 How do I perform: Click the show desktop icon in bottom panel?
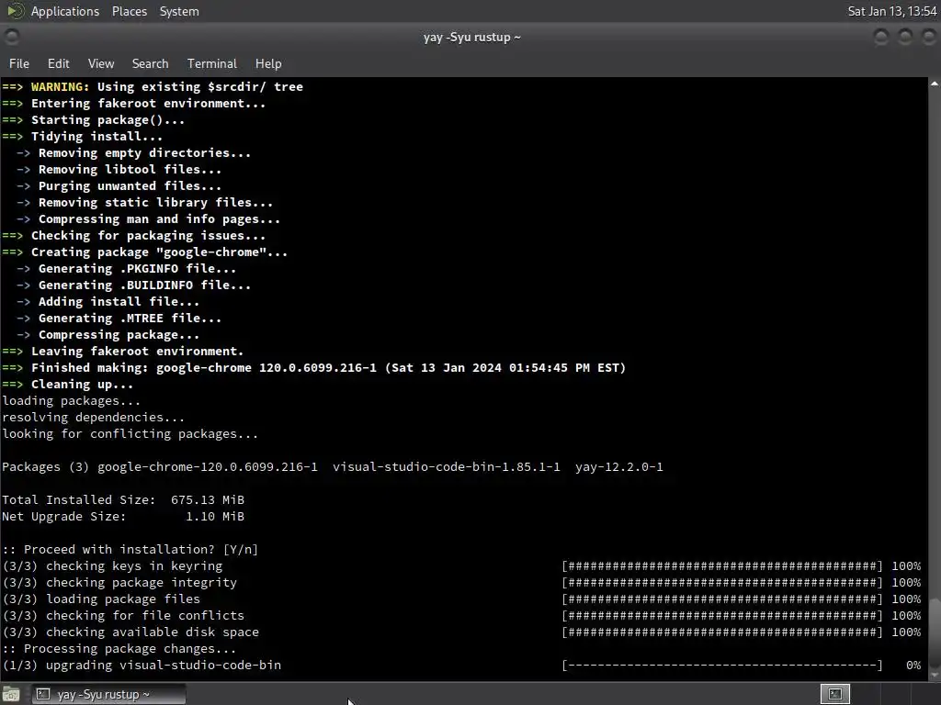11,694
